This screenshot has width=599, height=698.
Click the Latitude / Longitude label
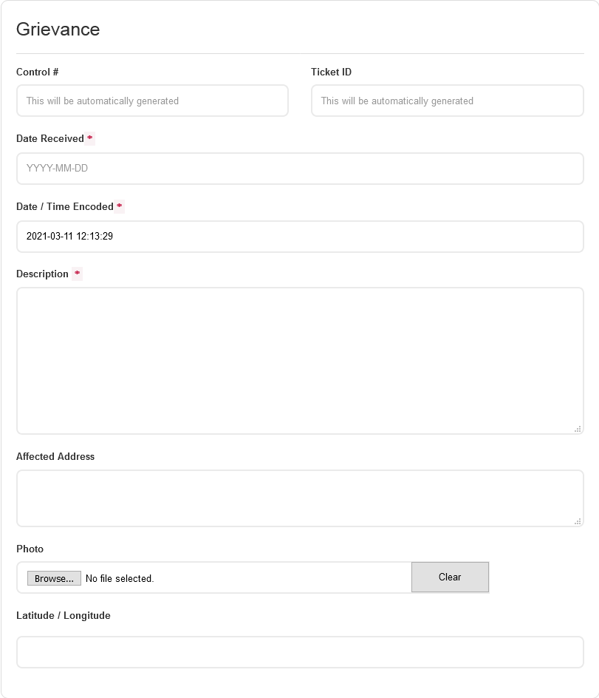pyautogui.click(x=64, y=615)
